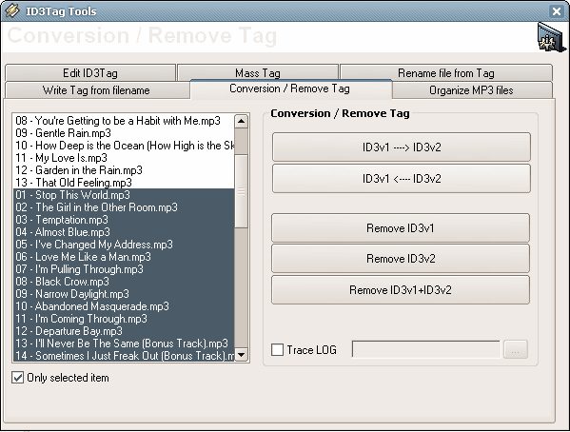This screenshot has height=432, width=570.
Task: Click the Remove ID3v1 button
Action: tap(401, 227)
